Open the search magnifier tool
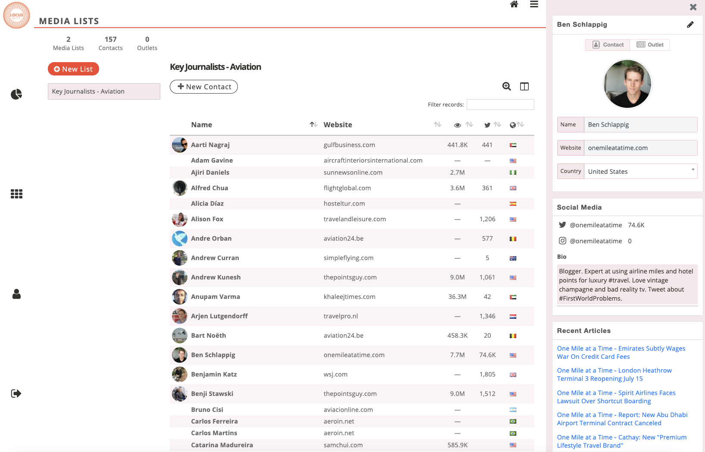Viewport: 705px width, 452px height. (x=507, y=86)
